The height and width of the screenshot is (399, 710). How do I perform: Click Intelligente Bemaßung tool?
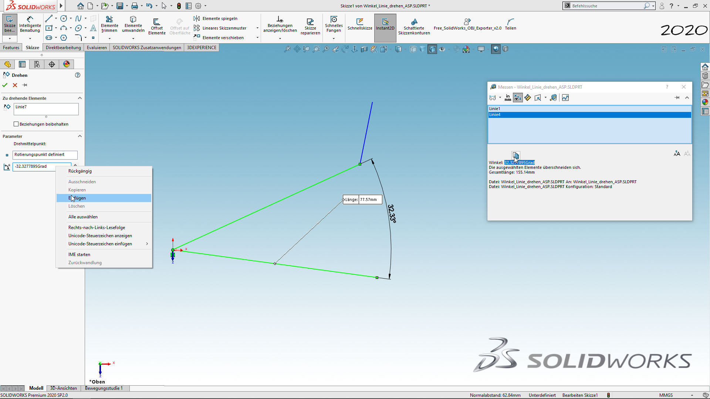pyautogui.click(x=30, y=24)
